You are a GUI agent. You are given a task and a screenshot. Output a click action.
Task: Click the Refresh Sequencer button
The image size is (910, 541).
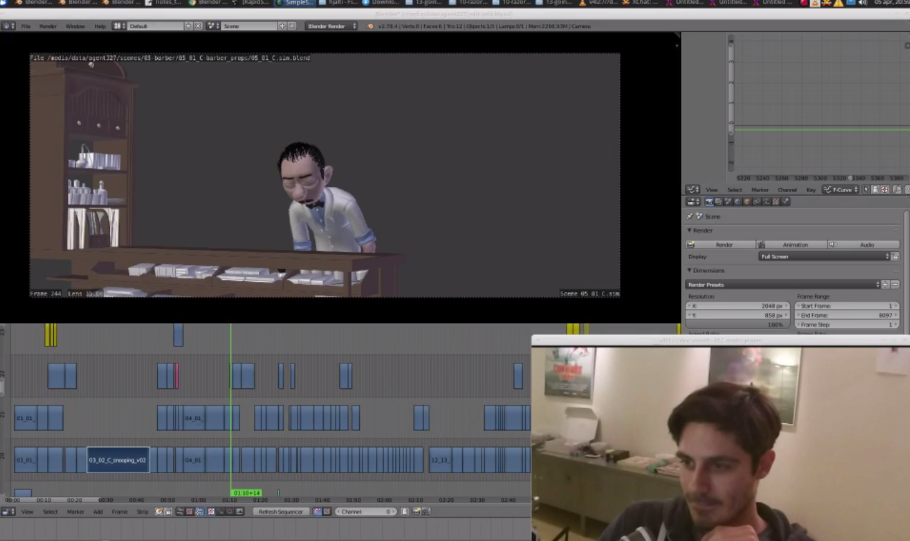pos(280,512)
